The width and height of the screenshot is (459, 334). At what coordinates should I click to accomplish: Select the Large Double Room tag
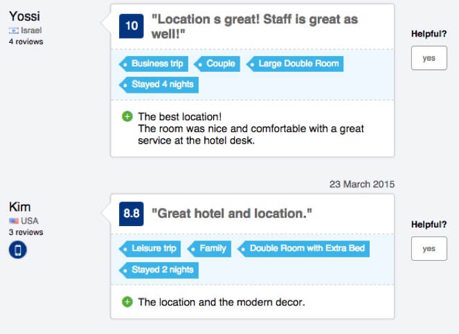point(295,64)
